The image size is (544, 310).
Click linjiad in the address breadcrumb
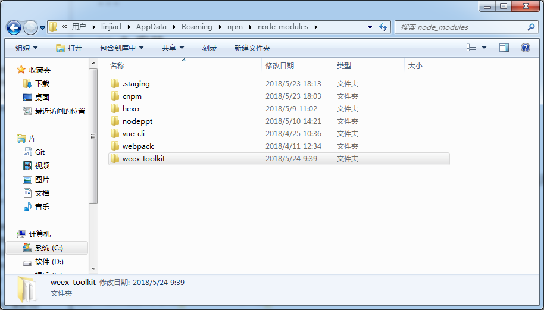click(x=111, y=27)
